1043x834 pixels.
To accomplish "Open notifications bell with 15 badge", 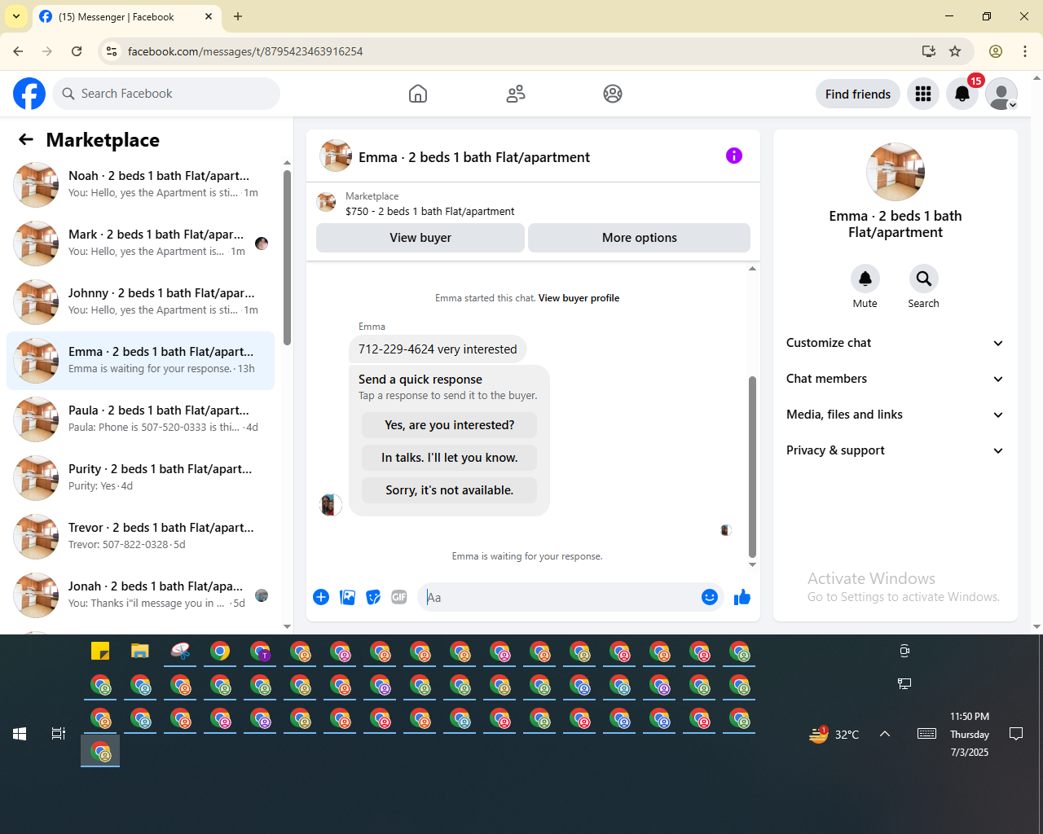I will click(962, 94).
